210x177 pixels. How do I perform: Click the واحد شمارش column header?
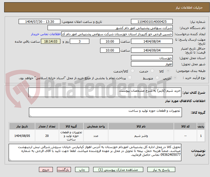(x=96, y=126)
